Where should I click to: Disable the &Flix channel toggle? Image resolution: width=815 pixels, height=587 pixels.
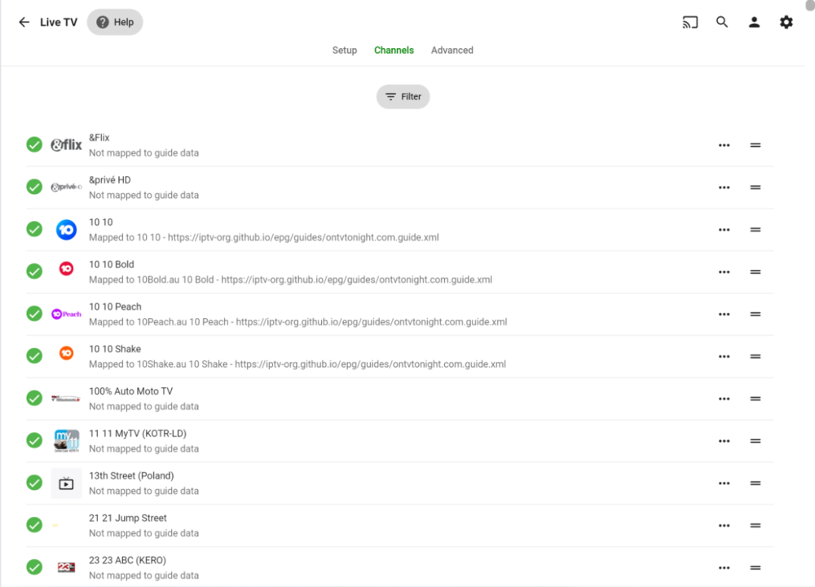[33, 144]
